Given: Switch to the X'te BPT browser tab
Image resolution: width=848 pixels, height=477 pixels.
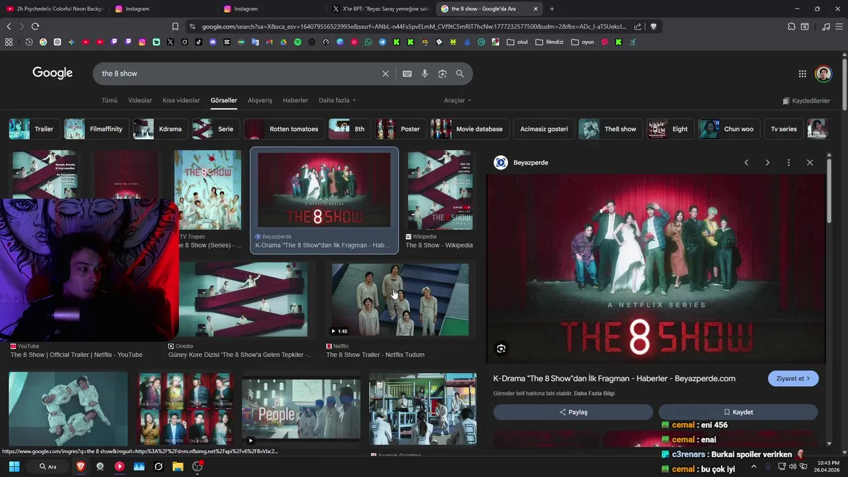Looking at the screenshot, I should pos(380,9).
